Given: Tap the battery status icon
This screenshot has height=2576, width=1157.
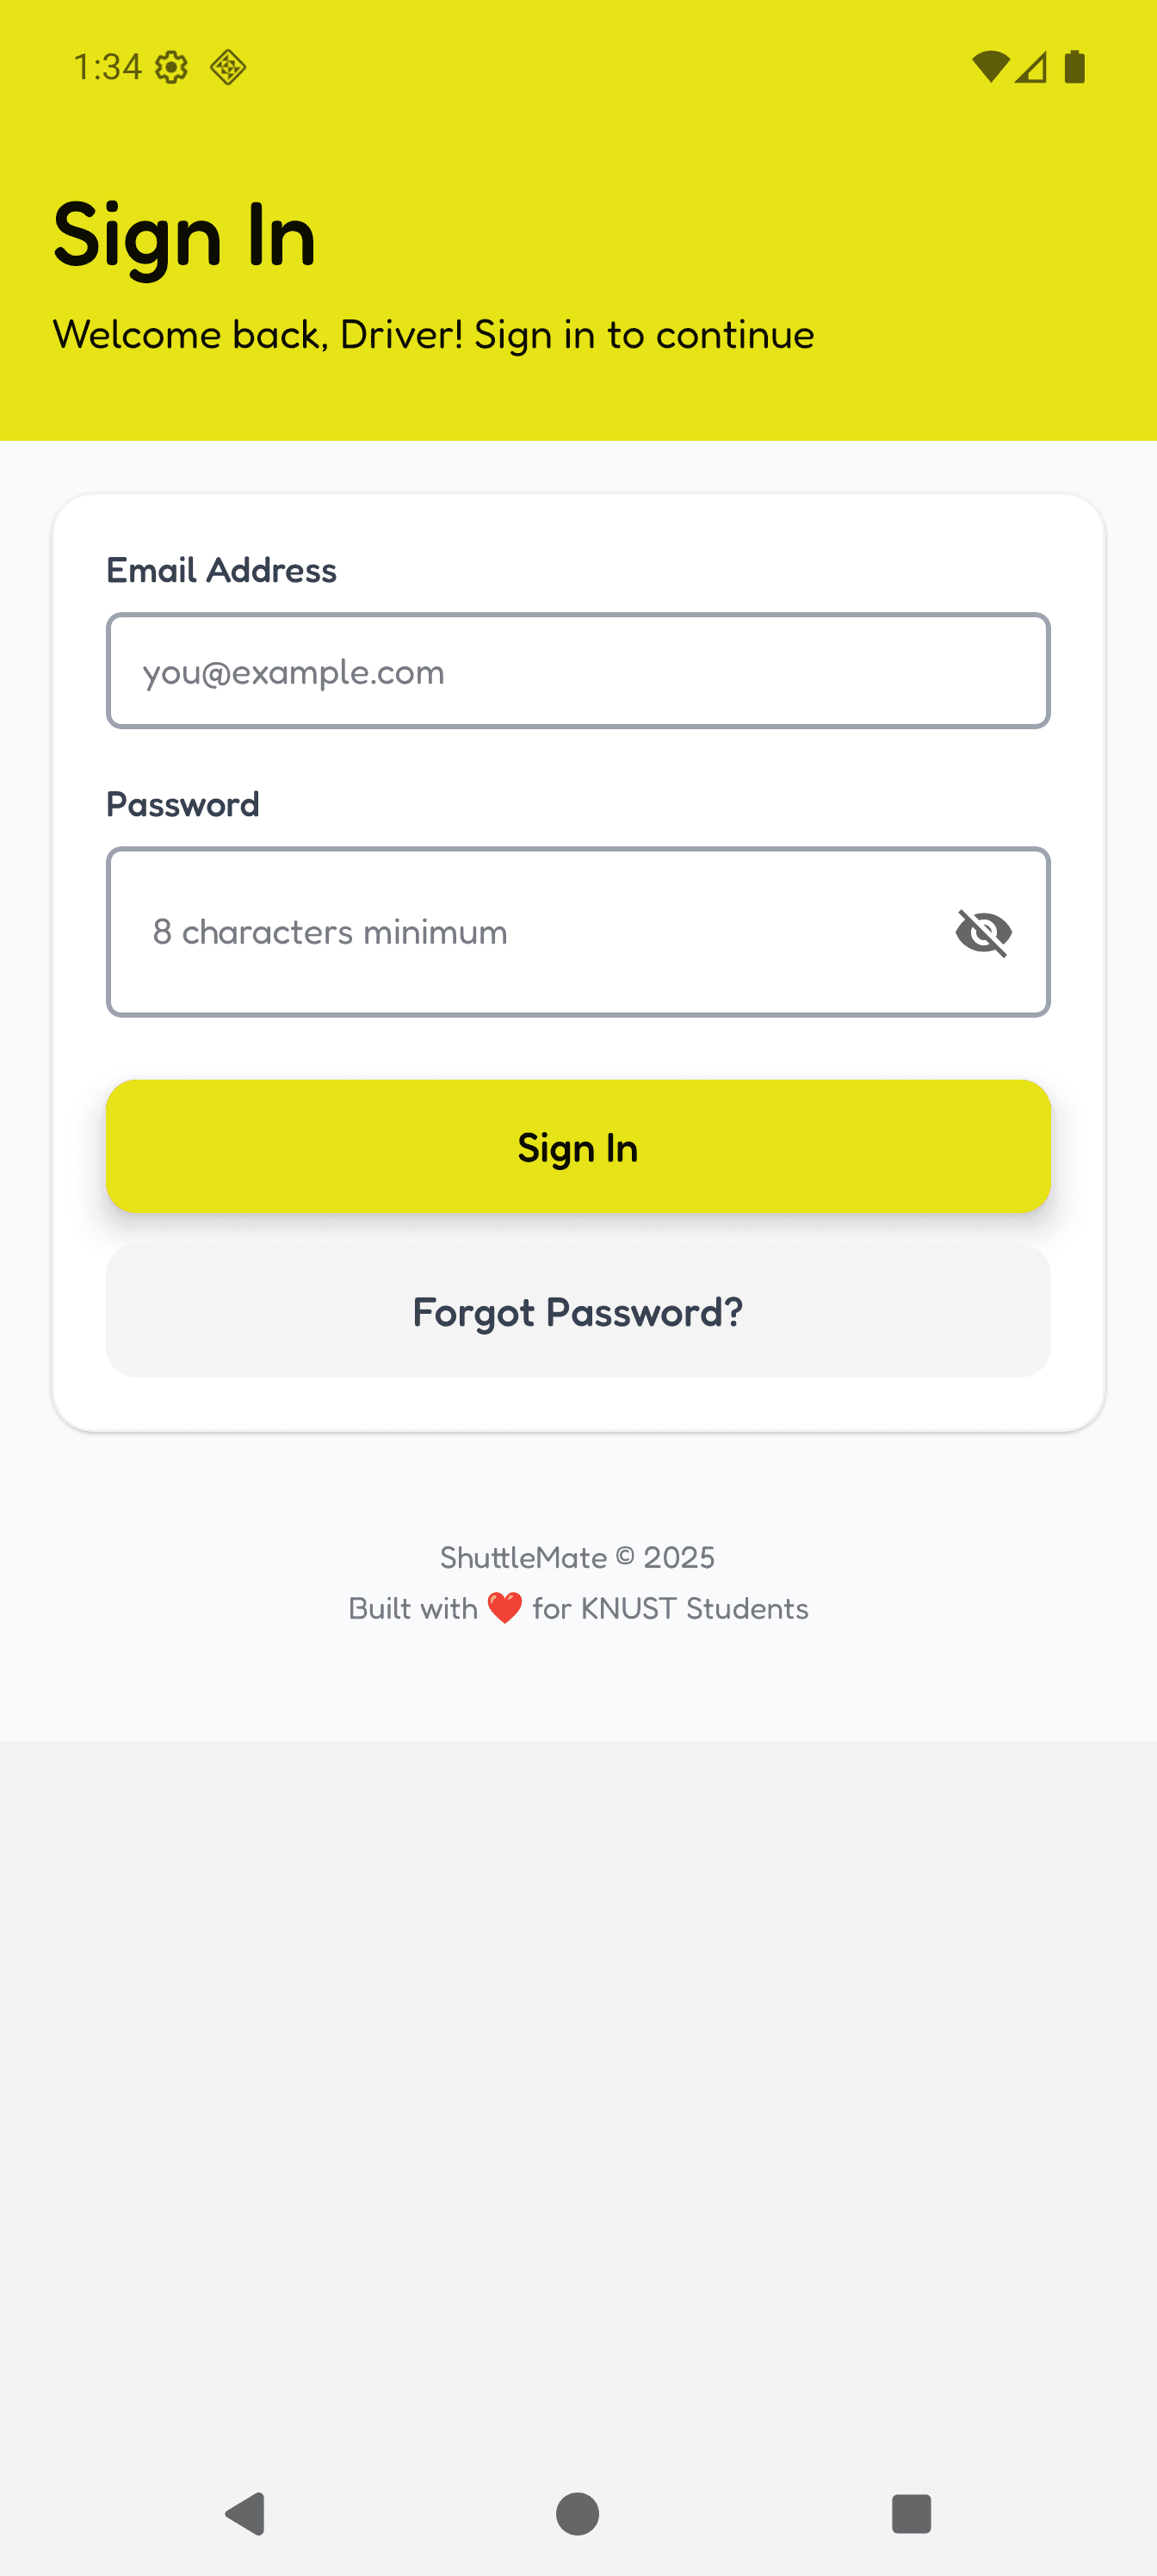Looking at the screenshot, I should 1075,67.
